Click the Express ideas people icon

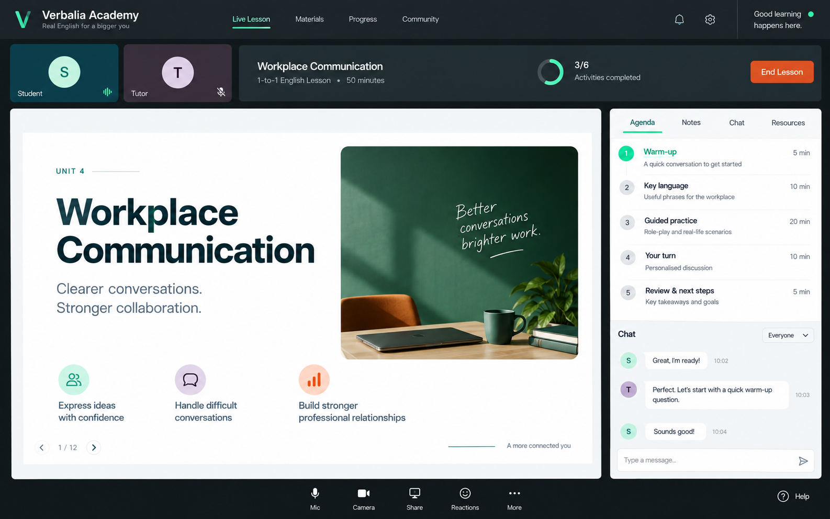[x=74, y=380]
